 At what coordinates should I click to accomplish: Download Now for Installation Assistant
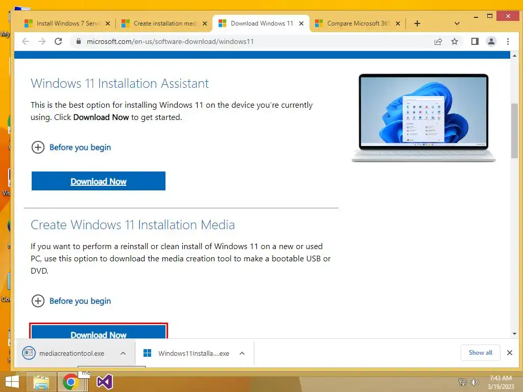tap(99, 181)
